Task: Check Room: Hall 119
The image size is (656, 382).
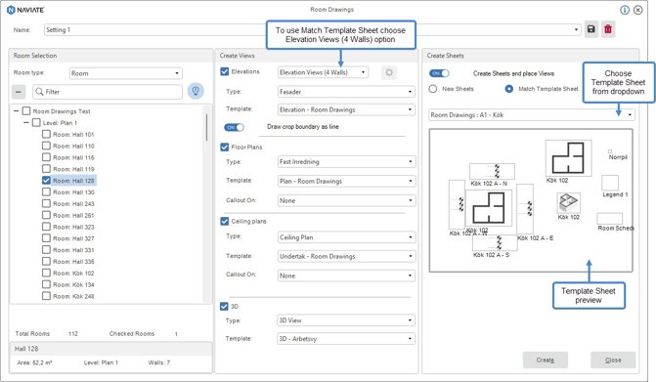Action: (47, 169)
